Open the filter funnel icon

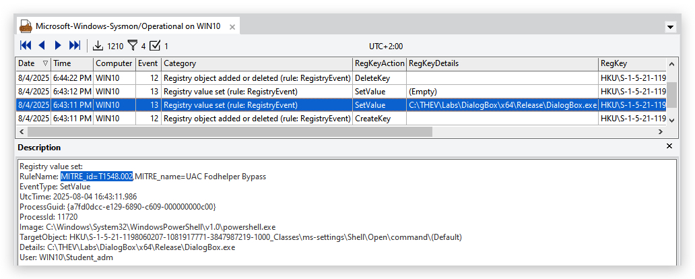133,46
